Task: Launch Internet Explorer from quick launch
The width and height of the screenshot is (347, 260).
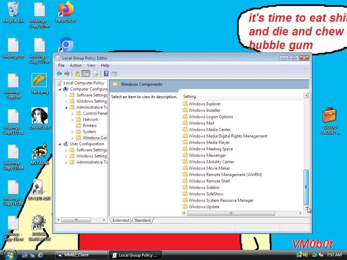Action: pos(40,255)
